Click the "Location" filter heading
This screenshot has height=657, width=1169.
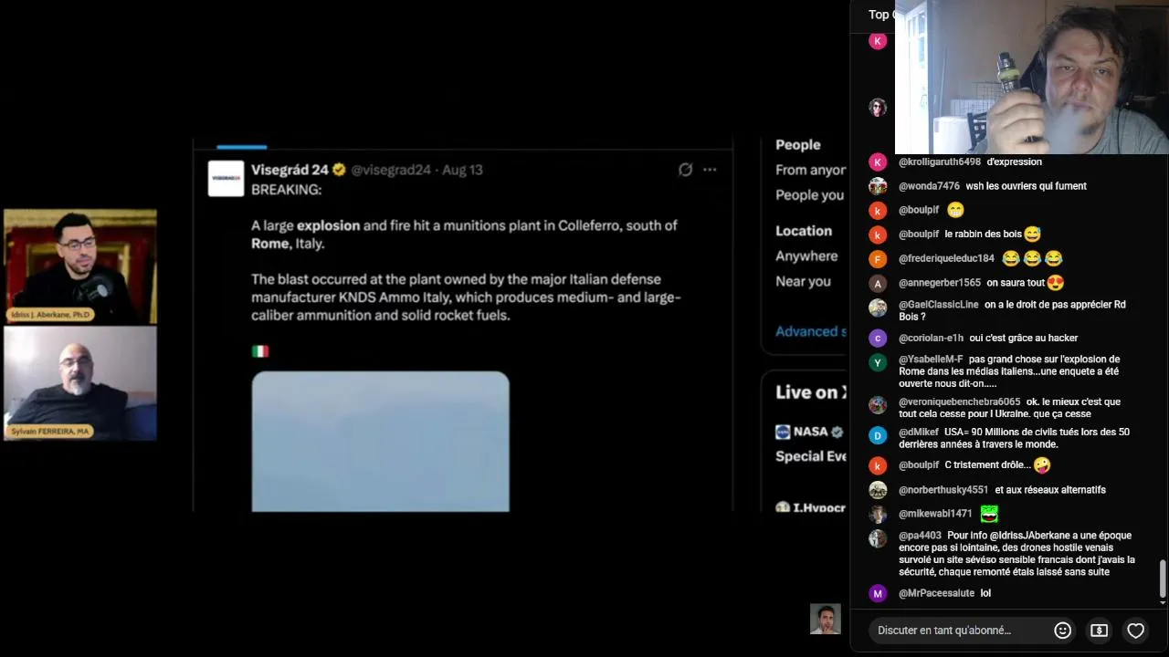click(x=804, y=231)
